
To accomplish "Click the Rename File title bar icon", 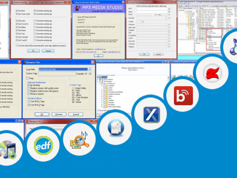I will click(24, 62).
